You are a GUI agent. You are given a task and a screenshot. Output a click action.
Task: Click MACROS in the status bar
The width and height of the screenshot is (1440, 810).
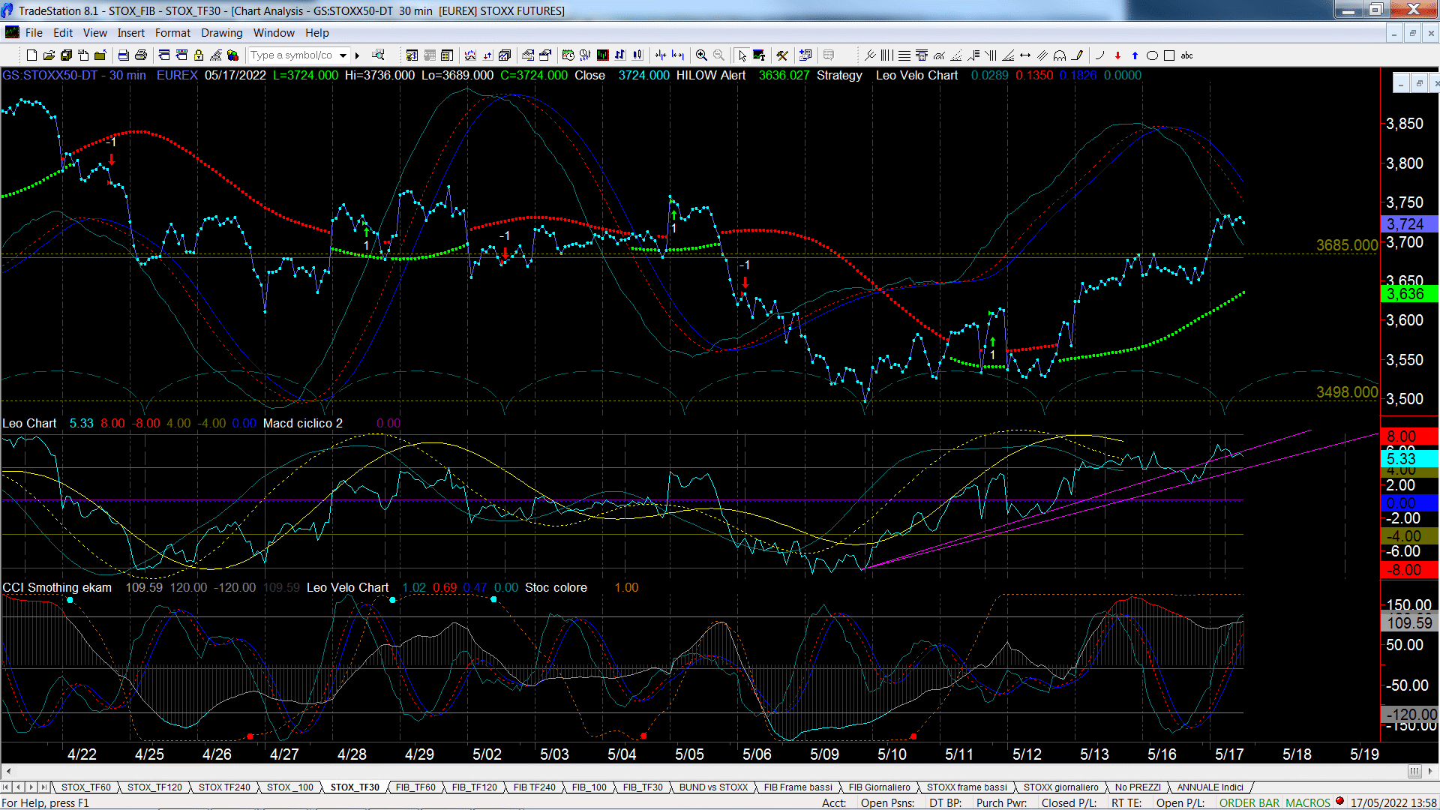(1308, 802)
